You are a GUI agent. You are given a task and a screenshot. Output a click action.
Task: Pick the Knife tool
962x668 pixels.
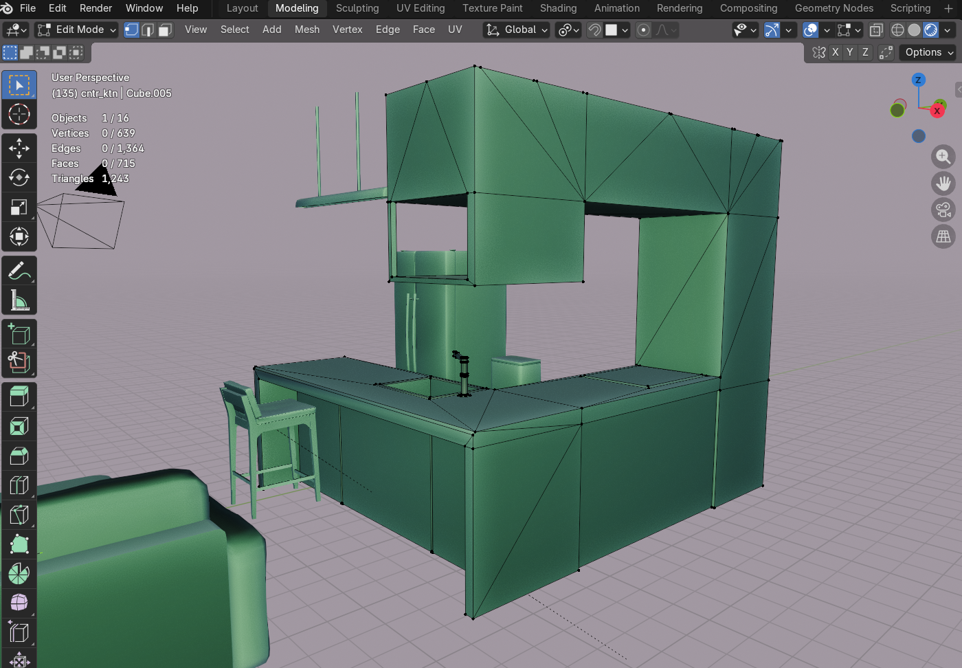(x=19, y=515)
